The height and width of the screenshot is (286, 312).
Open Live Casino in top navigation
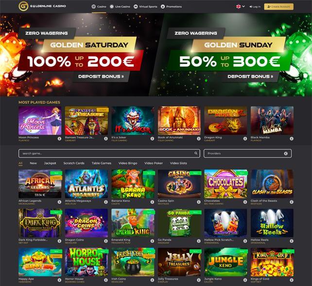click(x=120, y=7)
